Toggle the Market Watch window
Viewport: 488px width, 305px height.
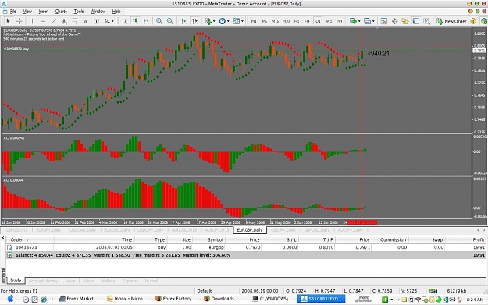383,21
